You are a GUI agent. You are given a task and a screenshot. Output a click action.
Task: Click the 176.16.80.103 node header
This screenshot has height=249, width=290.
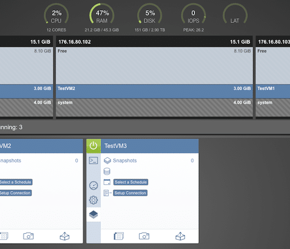(273, 42)
